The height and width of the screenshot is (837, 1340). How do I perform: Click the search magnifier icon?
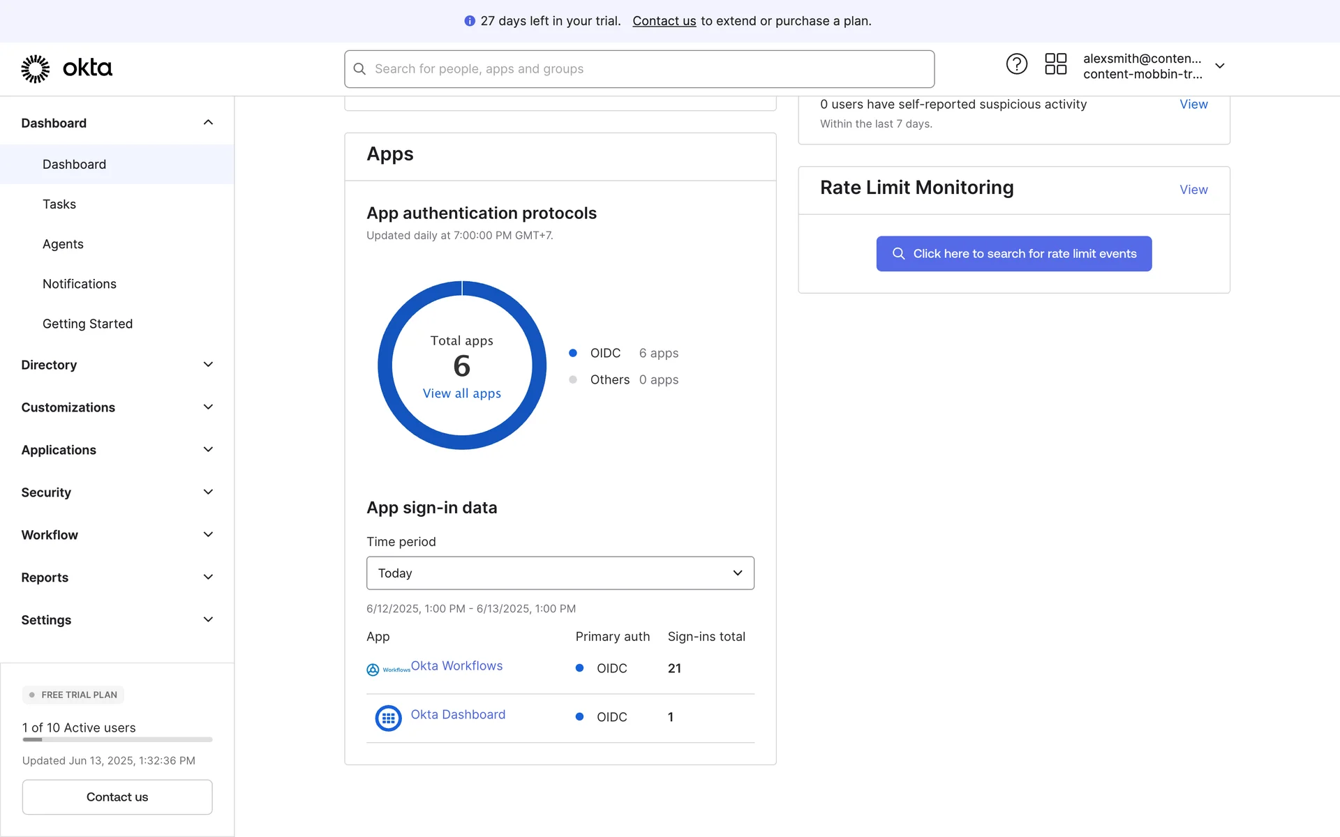point(359,69)
